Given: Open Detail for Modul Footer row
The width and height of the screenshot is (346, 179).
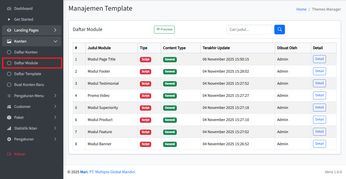Looking at the screenshot, I should [319, 71].
